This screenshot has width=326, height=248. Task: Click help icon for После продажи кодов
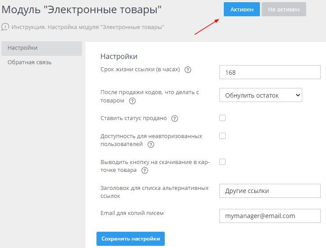(132, 101)
